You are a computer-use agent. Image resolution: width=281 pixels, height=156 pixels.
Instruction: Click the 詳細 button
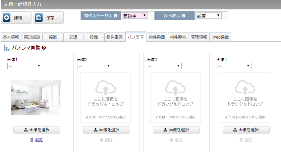click(x=16, y=17)
